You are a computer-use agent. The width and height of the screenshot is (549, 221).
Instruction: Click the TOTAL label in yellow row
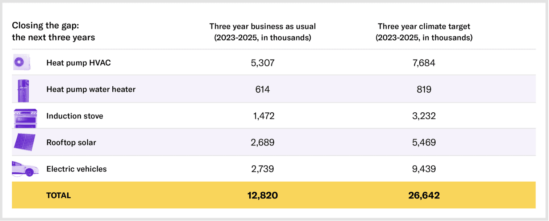(x=59, y=195)
